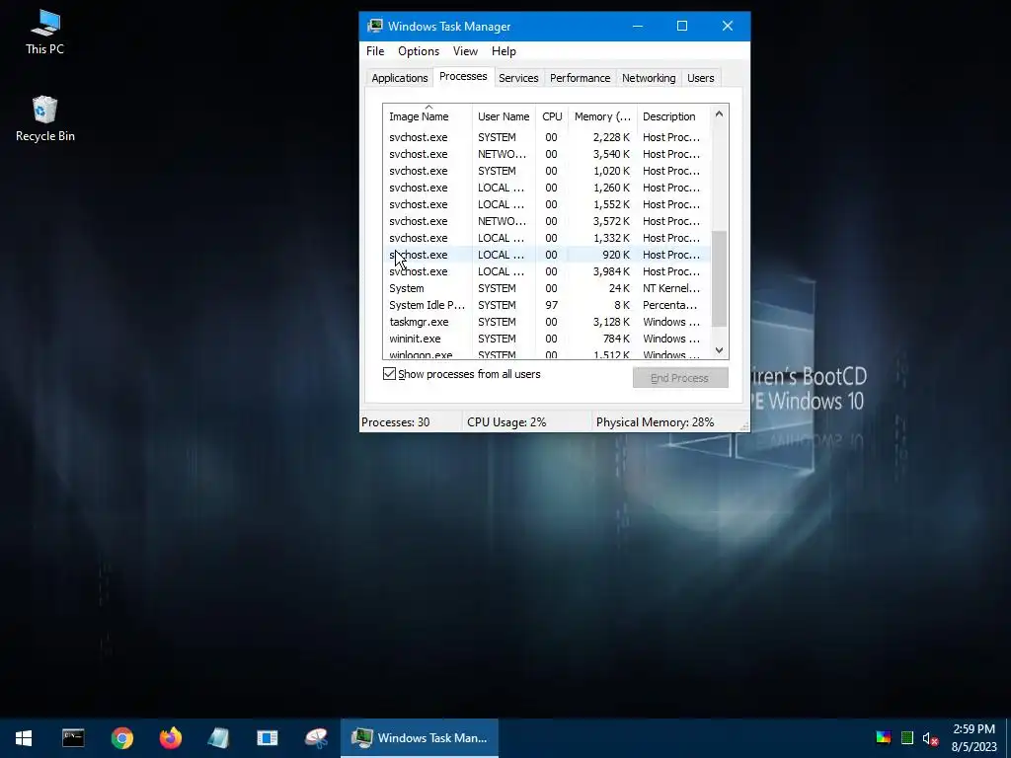This screenshot has width=1011, height=758.
Task: Select the System Idle Process row
Action: (x=547, y=305)
